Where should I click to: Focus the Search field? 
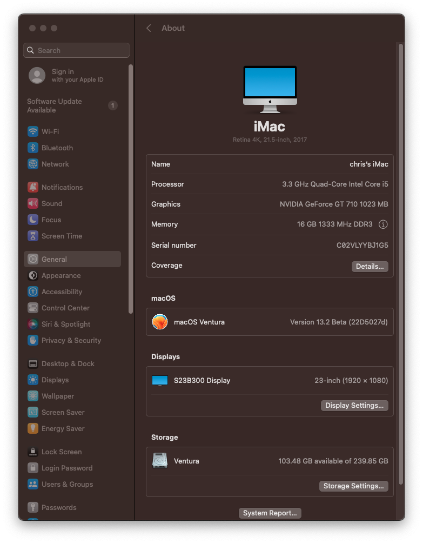(x=76, y=50)
